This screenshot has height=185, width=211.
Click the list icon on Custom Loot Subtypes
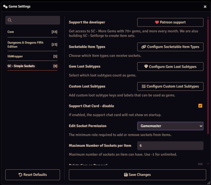coord(143,86)
